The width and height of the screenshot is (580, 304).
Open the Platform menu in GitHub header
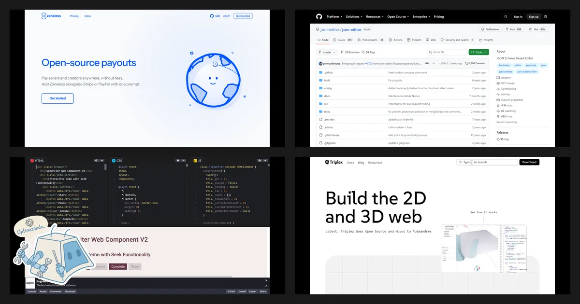tap(334, 16)
